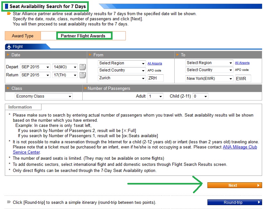Open the From Select Region dropdown
The height and width of the screenshot is (209, 265).
tap(122, 63)
